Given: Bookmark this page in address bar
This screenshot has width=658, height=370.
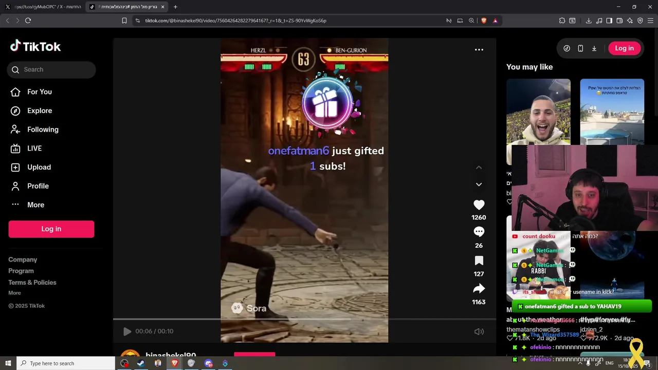Looking at the screenshot, I should 124,21.
